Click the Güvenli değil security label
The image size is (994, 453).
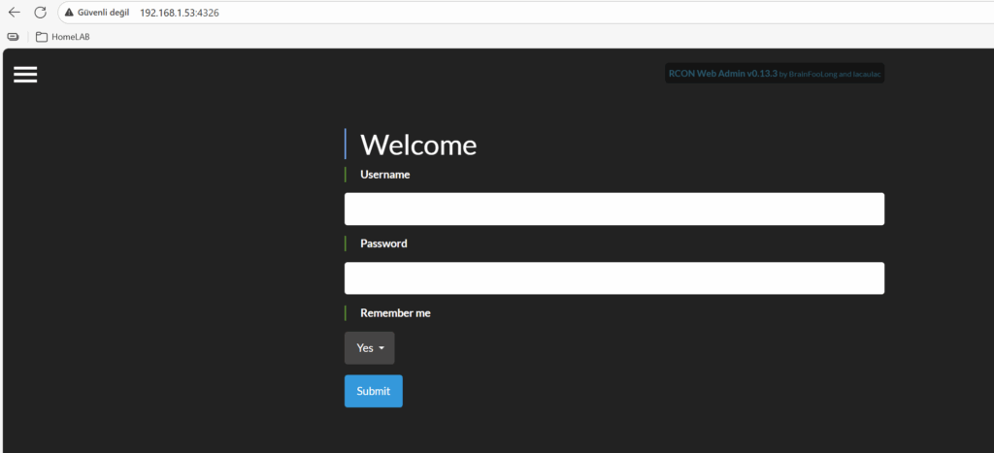coord(103,13)
